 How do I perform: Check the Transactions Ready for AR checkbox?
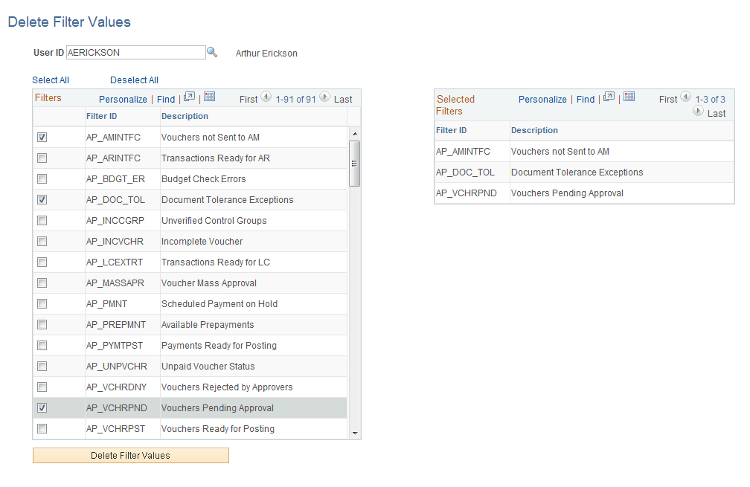pos(42,158)
